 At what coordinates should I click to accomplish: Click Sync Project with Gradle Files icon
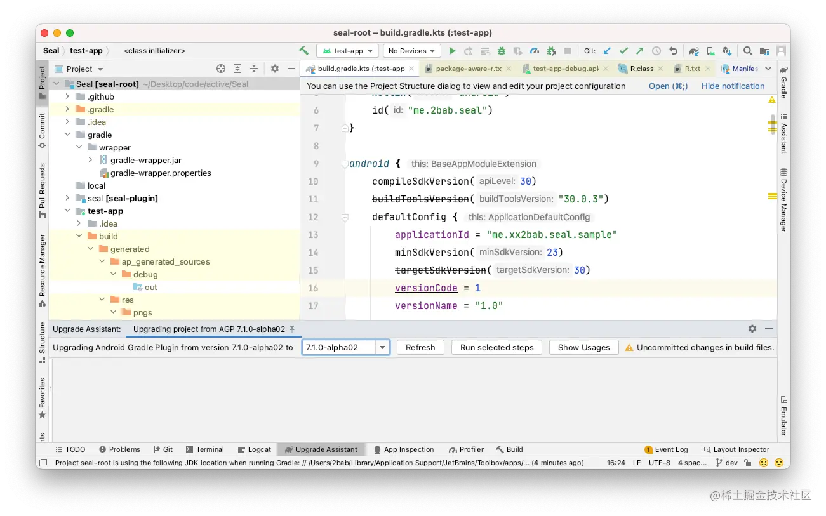pos(694,51)
